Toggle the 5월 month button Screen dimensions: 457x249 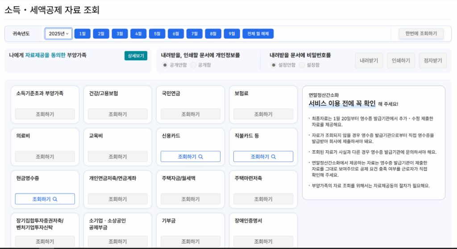(x=157, y=33)
